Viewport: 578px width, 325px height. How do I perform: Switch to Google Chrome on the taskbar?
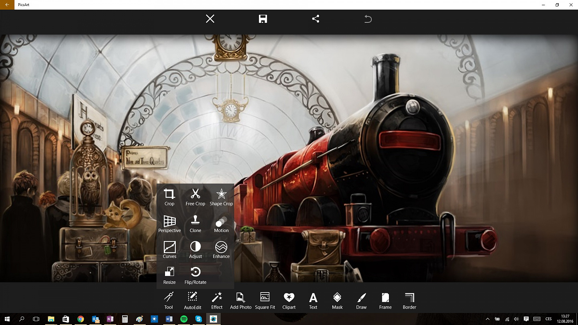click(x=81, y=319)
